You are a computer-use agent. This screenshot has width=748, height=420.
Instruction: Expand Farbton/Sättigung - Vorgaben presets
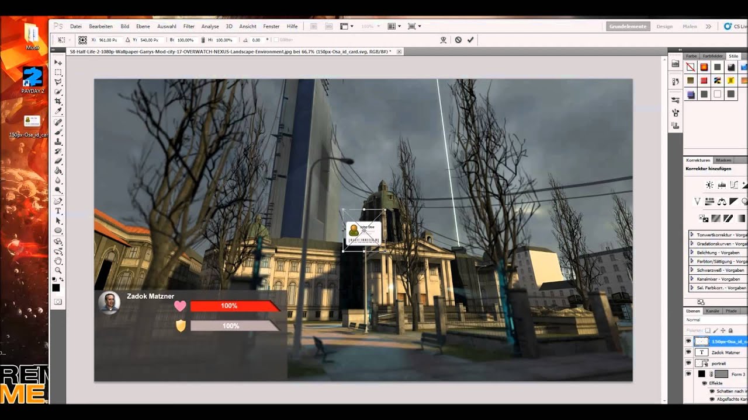692,261
